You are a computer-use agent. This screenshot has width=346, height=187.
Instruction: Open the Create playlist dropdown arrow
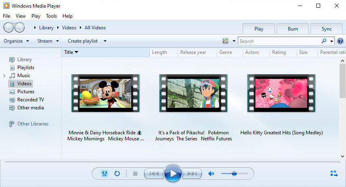(105, 41)
